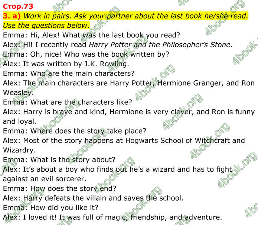Viewport: 258px width, 225px height.
Task: Click the line starting 'Alex: Harry is brave and kind'
Action: 129,112
